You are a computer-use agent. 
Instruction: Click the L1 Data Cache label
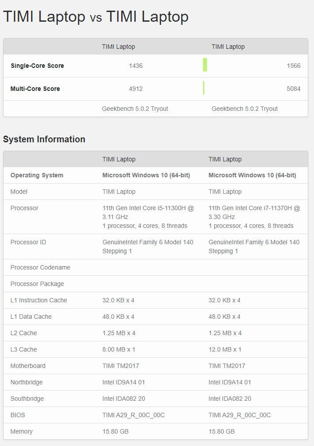31,317
